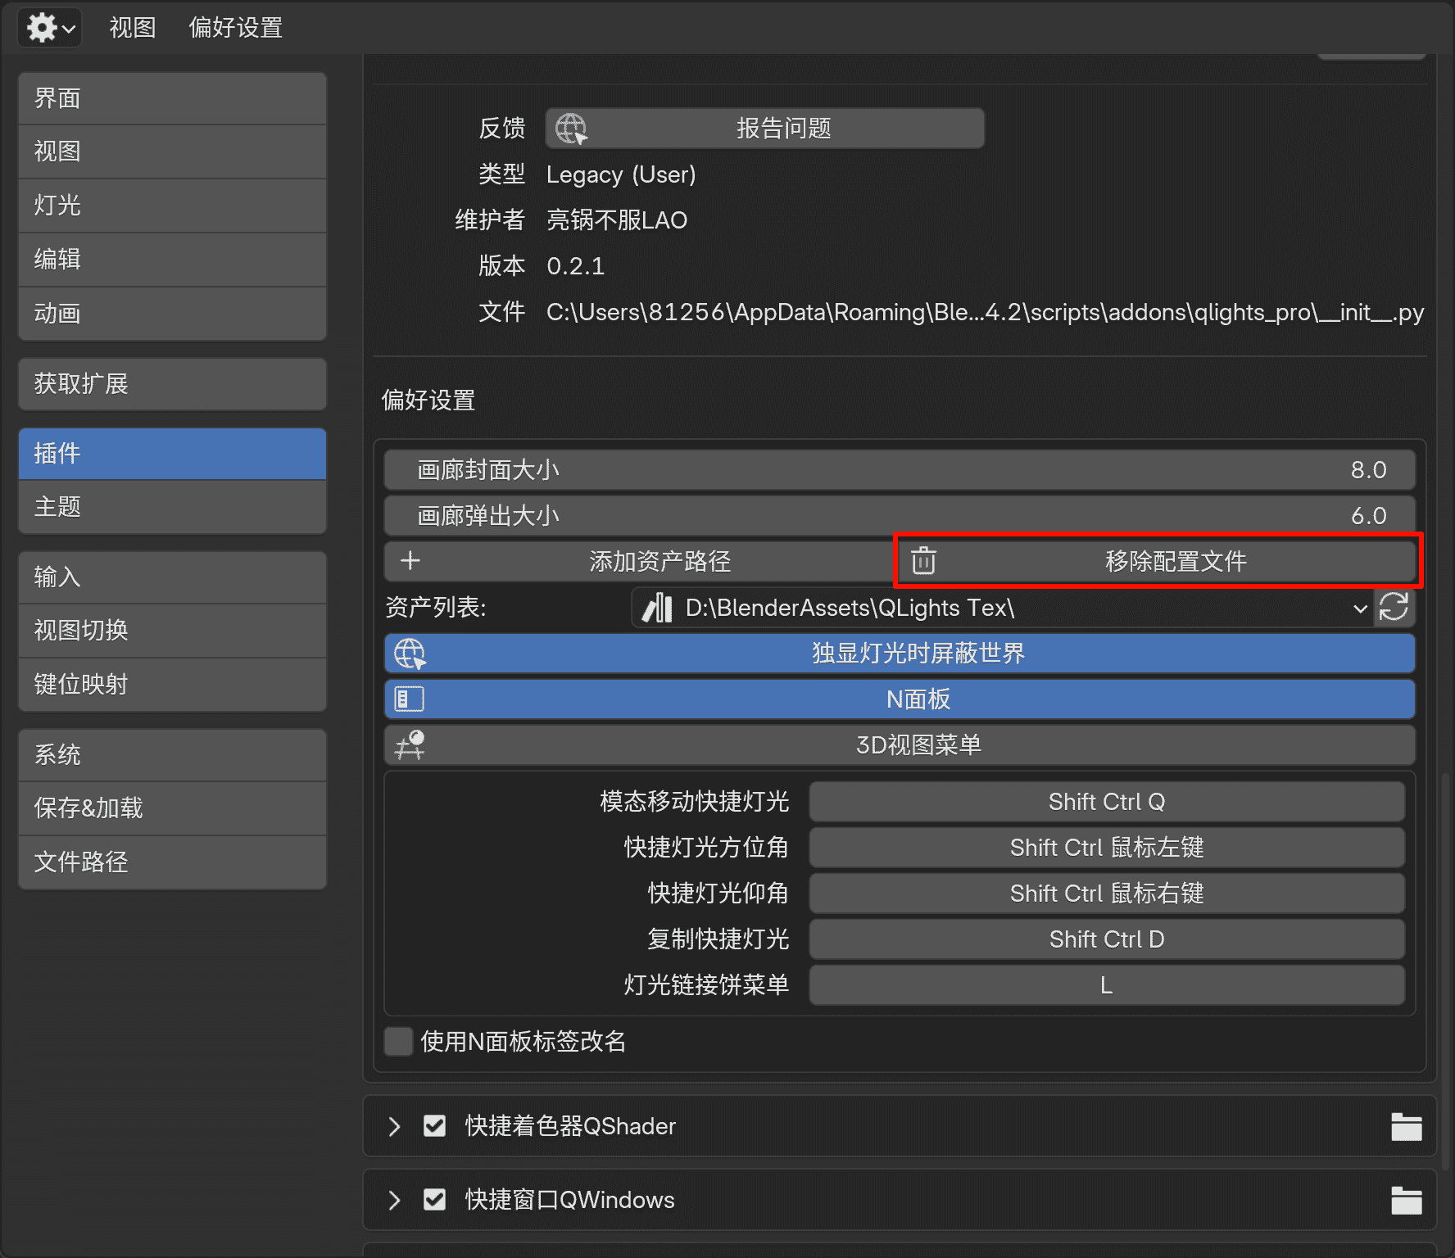Select the 灯光 preferences section
Viewport: 1455px width, 1258px height.
tap(172, 206)
